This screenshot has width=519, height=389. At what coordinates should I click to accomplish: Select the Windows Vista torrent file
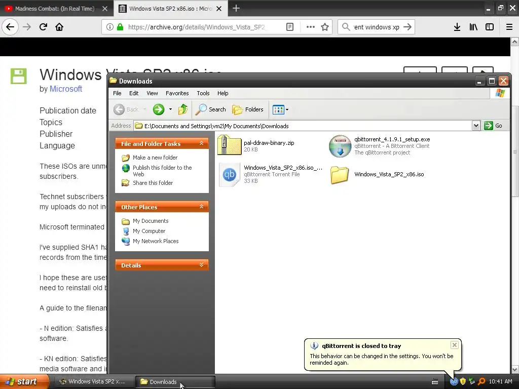pyautogui.click(x=270, y=174)
